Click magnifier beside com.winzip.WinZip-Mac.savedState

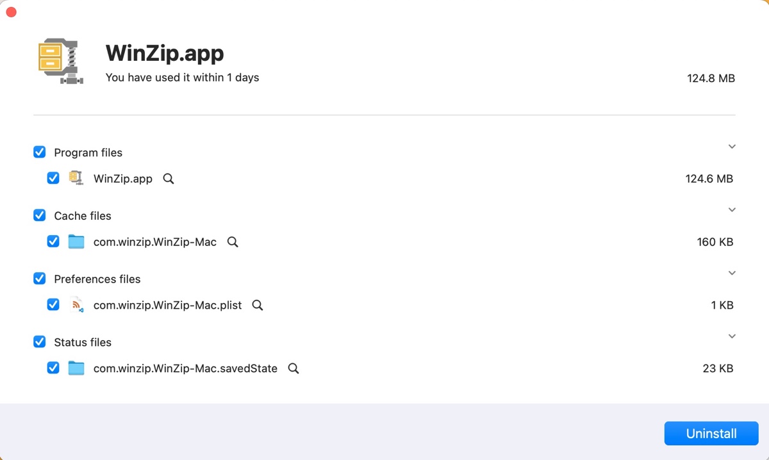(294, 368)
